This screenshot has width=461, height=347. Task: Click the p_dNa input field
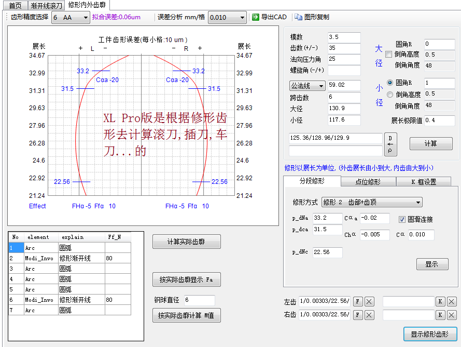pos(328,218)
